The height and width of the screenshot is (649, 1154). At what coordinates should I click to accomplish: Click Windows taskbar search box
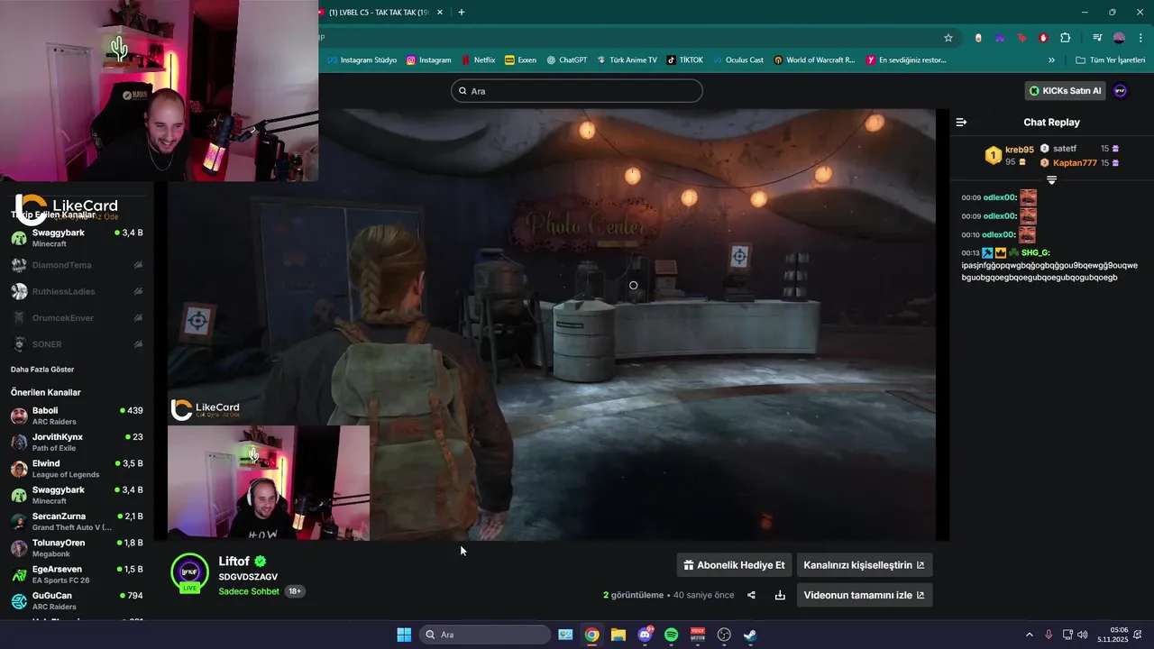pyautogui.click(x=486, y=635)
